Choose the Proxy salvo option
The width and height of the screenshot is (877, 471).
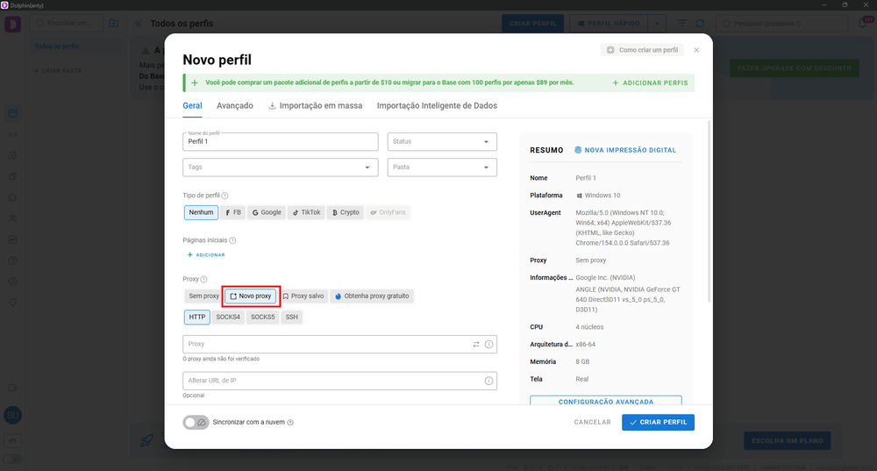click(303, 296)
